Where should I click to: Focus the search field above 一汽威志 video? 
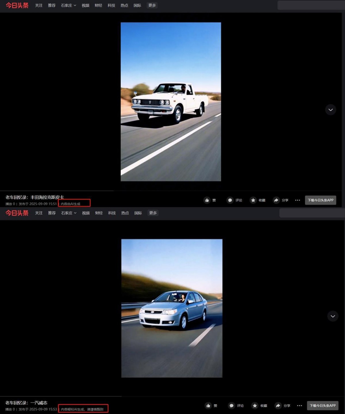312,213
